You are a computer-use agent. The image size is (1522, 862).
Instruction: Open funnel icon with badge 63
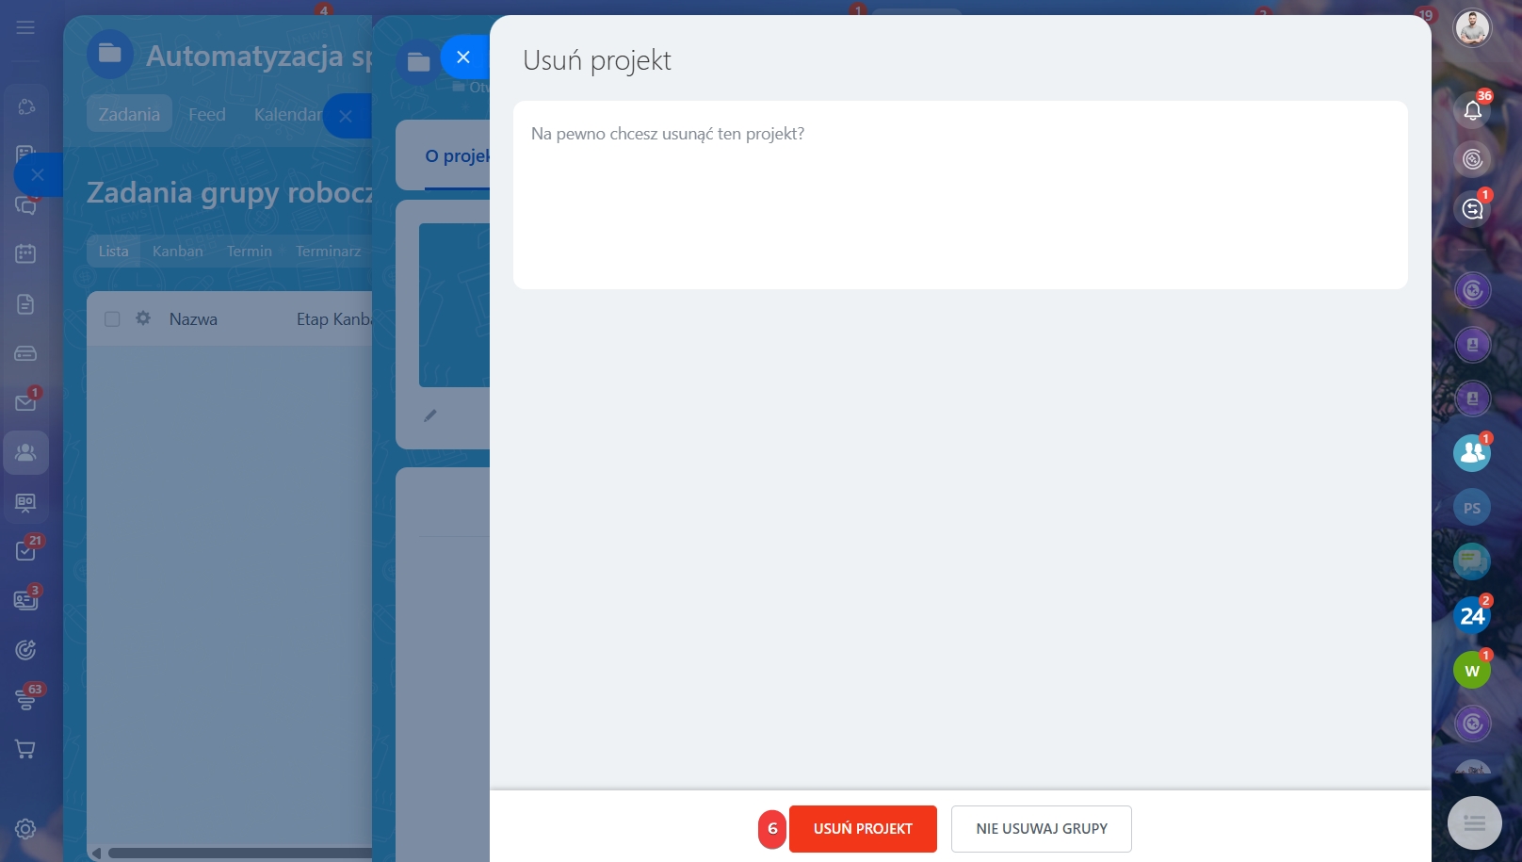pyautogui.click(x=25, y=700)
